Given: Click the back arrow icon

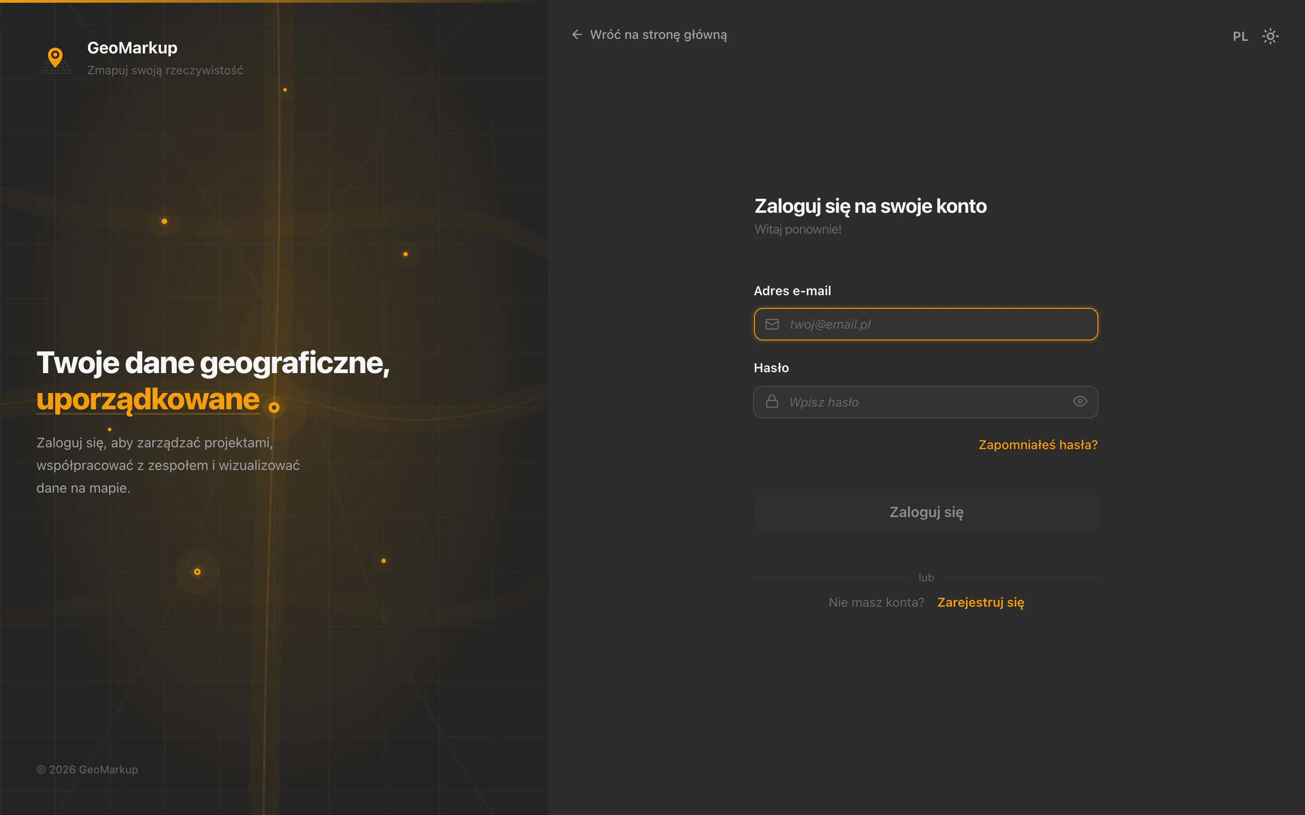Looking at the screenshot, I should point(577,34).
